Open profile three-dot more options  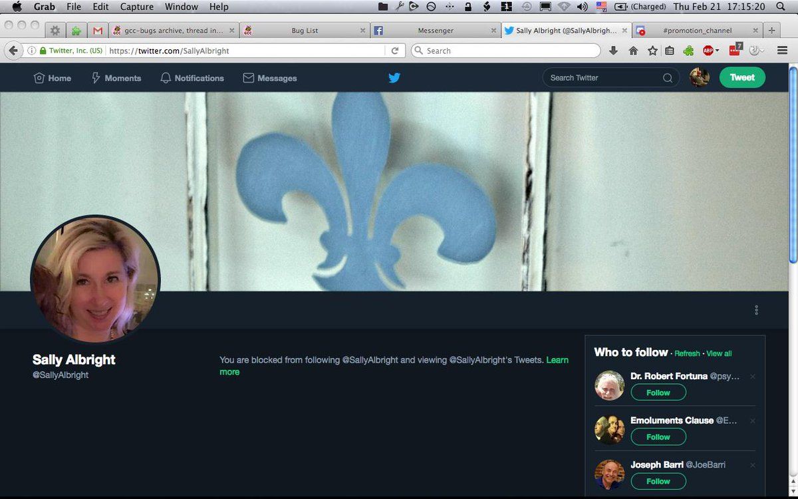pos(756,310)
